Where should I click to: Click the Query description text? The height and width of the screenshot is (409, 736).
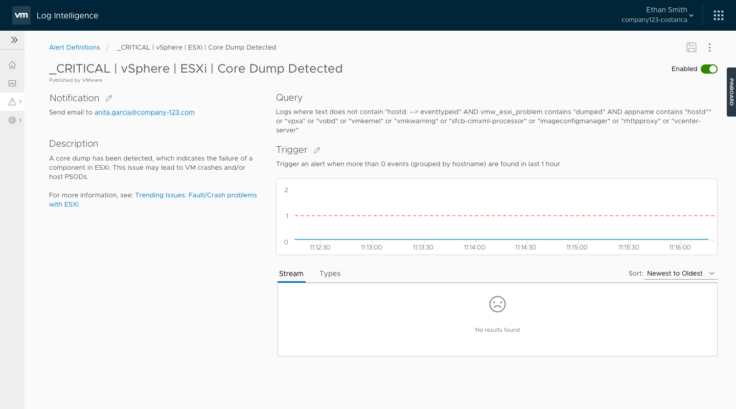[493, 121]
